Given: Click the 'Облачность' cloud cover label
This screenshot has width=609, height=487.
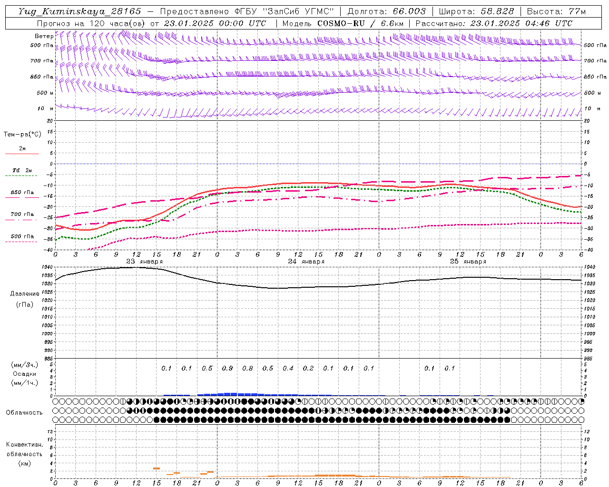Looking at the screenshot, I should tap(24, 413).
